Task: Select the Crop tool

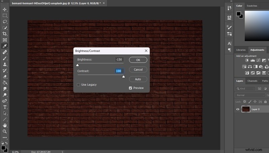Action: click(x=5, y=34)
